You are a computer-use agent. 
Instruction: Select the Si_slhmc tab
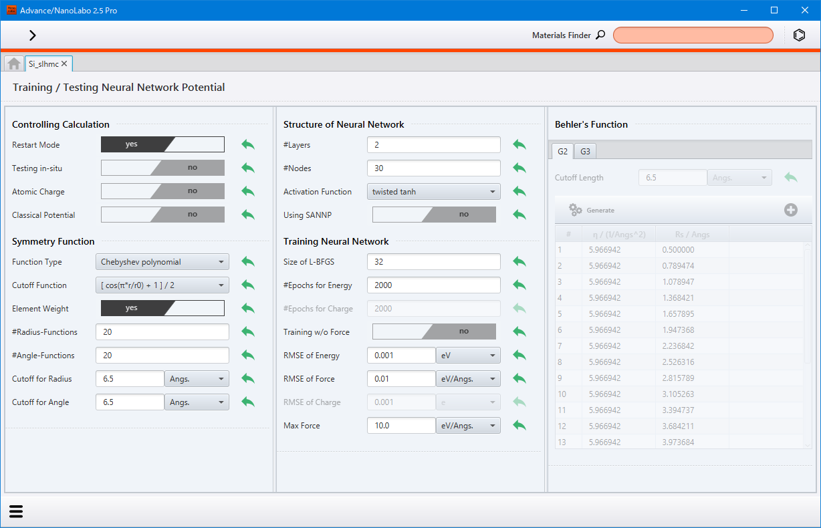[x=43, y=63]
